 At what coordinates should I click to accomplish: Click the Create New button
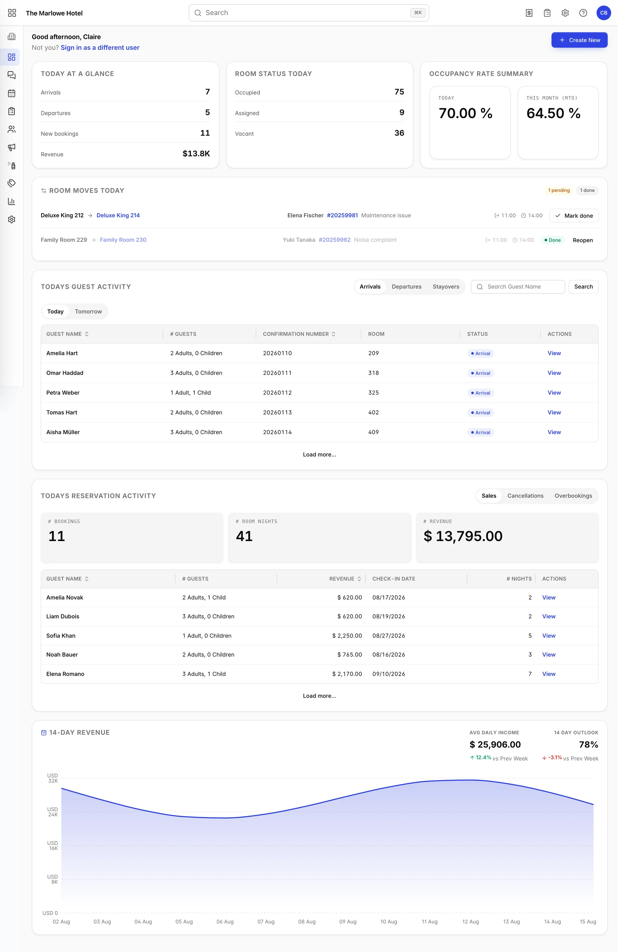click(x=579, y=40)
